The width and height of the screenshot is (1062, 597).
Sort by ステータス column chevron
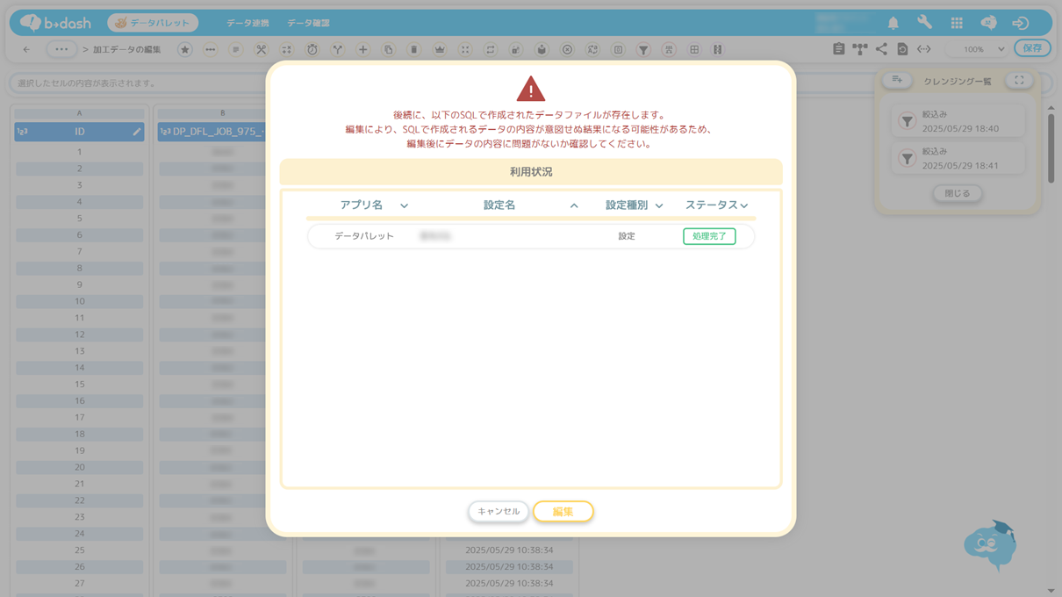tap(744, 205)
